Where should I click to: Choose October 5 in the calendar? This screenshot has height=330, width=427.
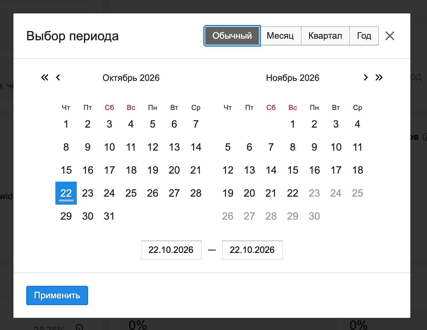pos(153,124)
